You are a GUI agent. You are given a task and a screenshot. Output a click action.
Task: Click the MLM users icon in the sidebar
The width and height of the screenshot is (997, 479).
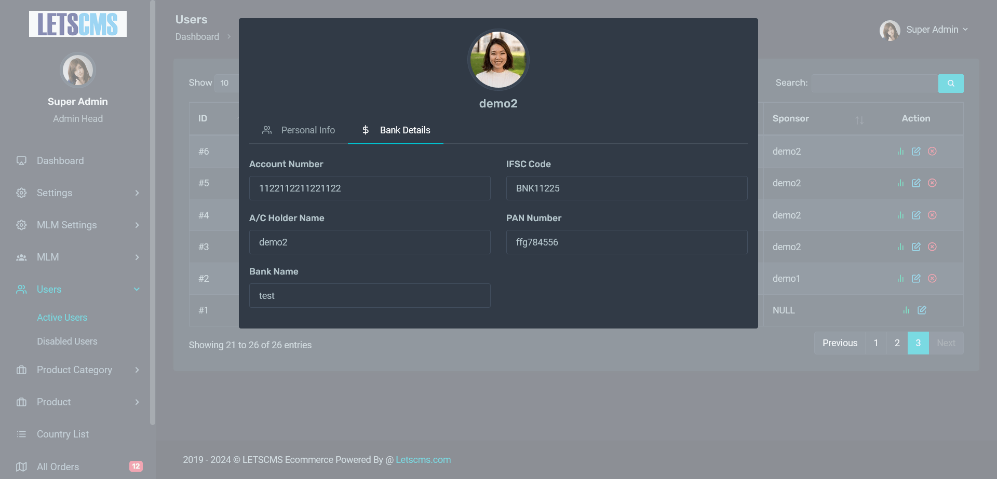[21, 257]
